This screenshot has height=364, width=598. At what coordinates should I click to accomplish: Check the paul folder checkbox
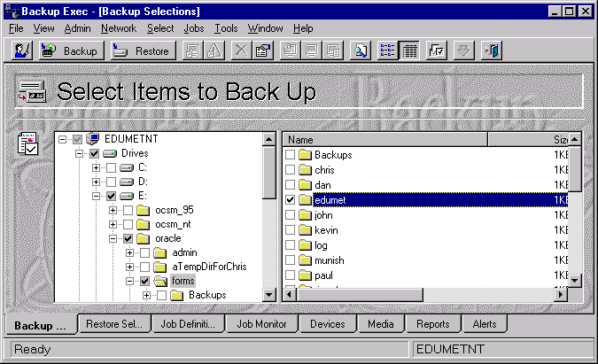[291, 275]
